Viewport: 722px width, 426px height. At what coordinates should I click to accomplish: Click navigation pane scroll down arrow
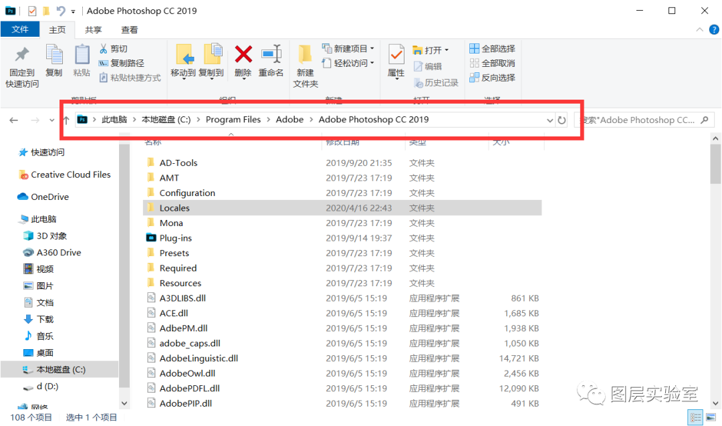(x=124, y=403)
